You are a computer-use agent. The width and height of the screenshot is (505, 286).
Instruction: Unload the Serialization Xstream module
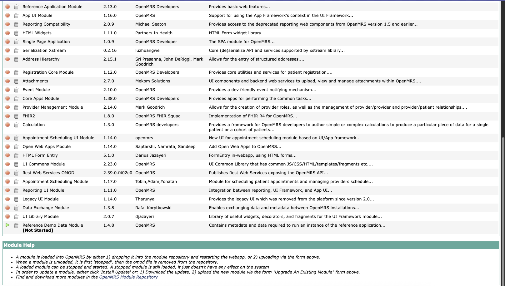[16, 51]
